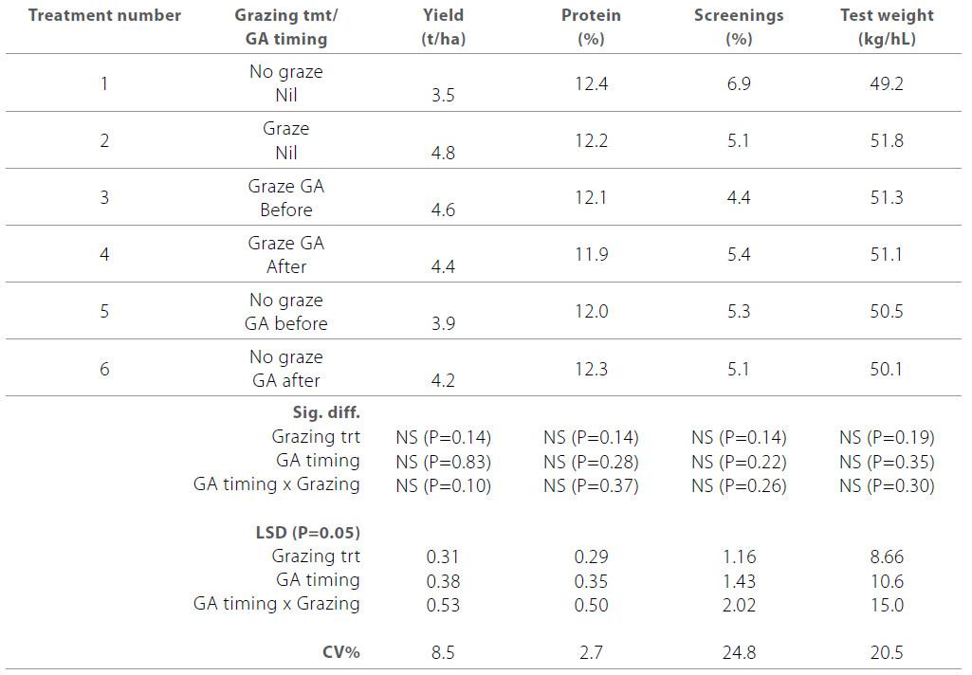
Task: Click the CV% row label
Action: tap(339, 652)
